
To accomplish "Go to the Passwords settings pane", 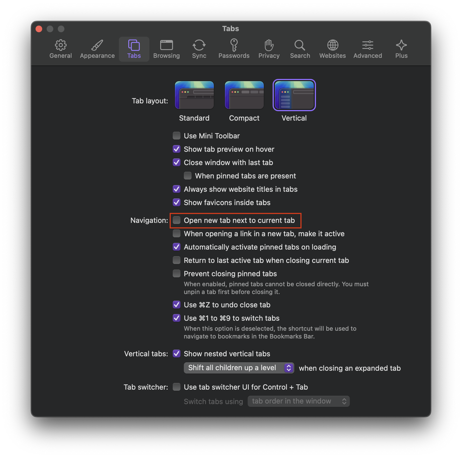I will click(234, 49).
